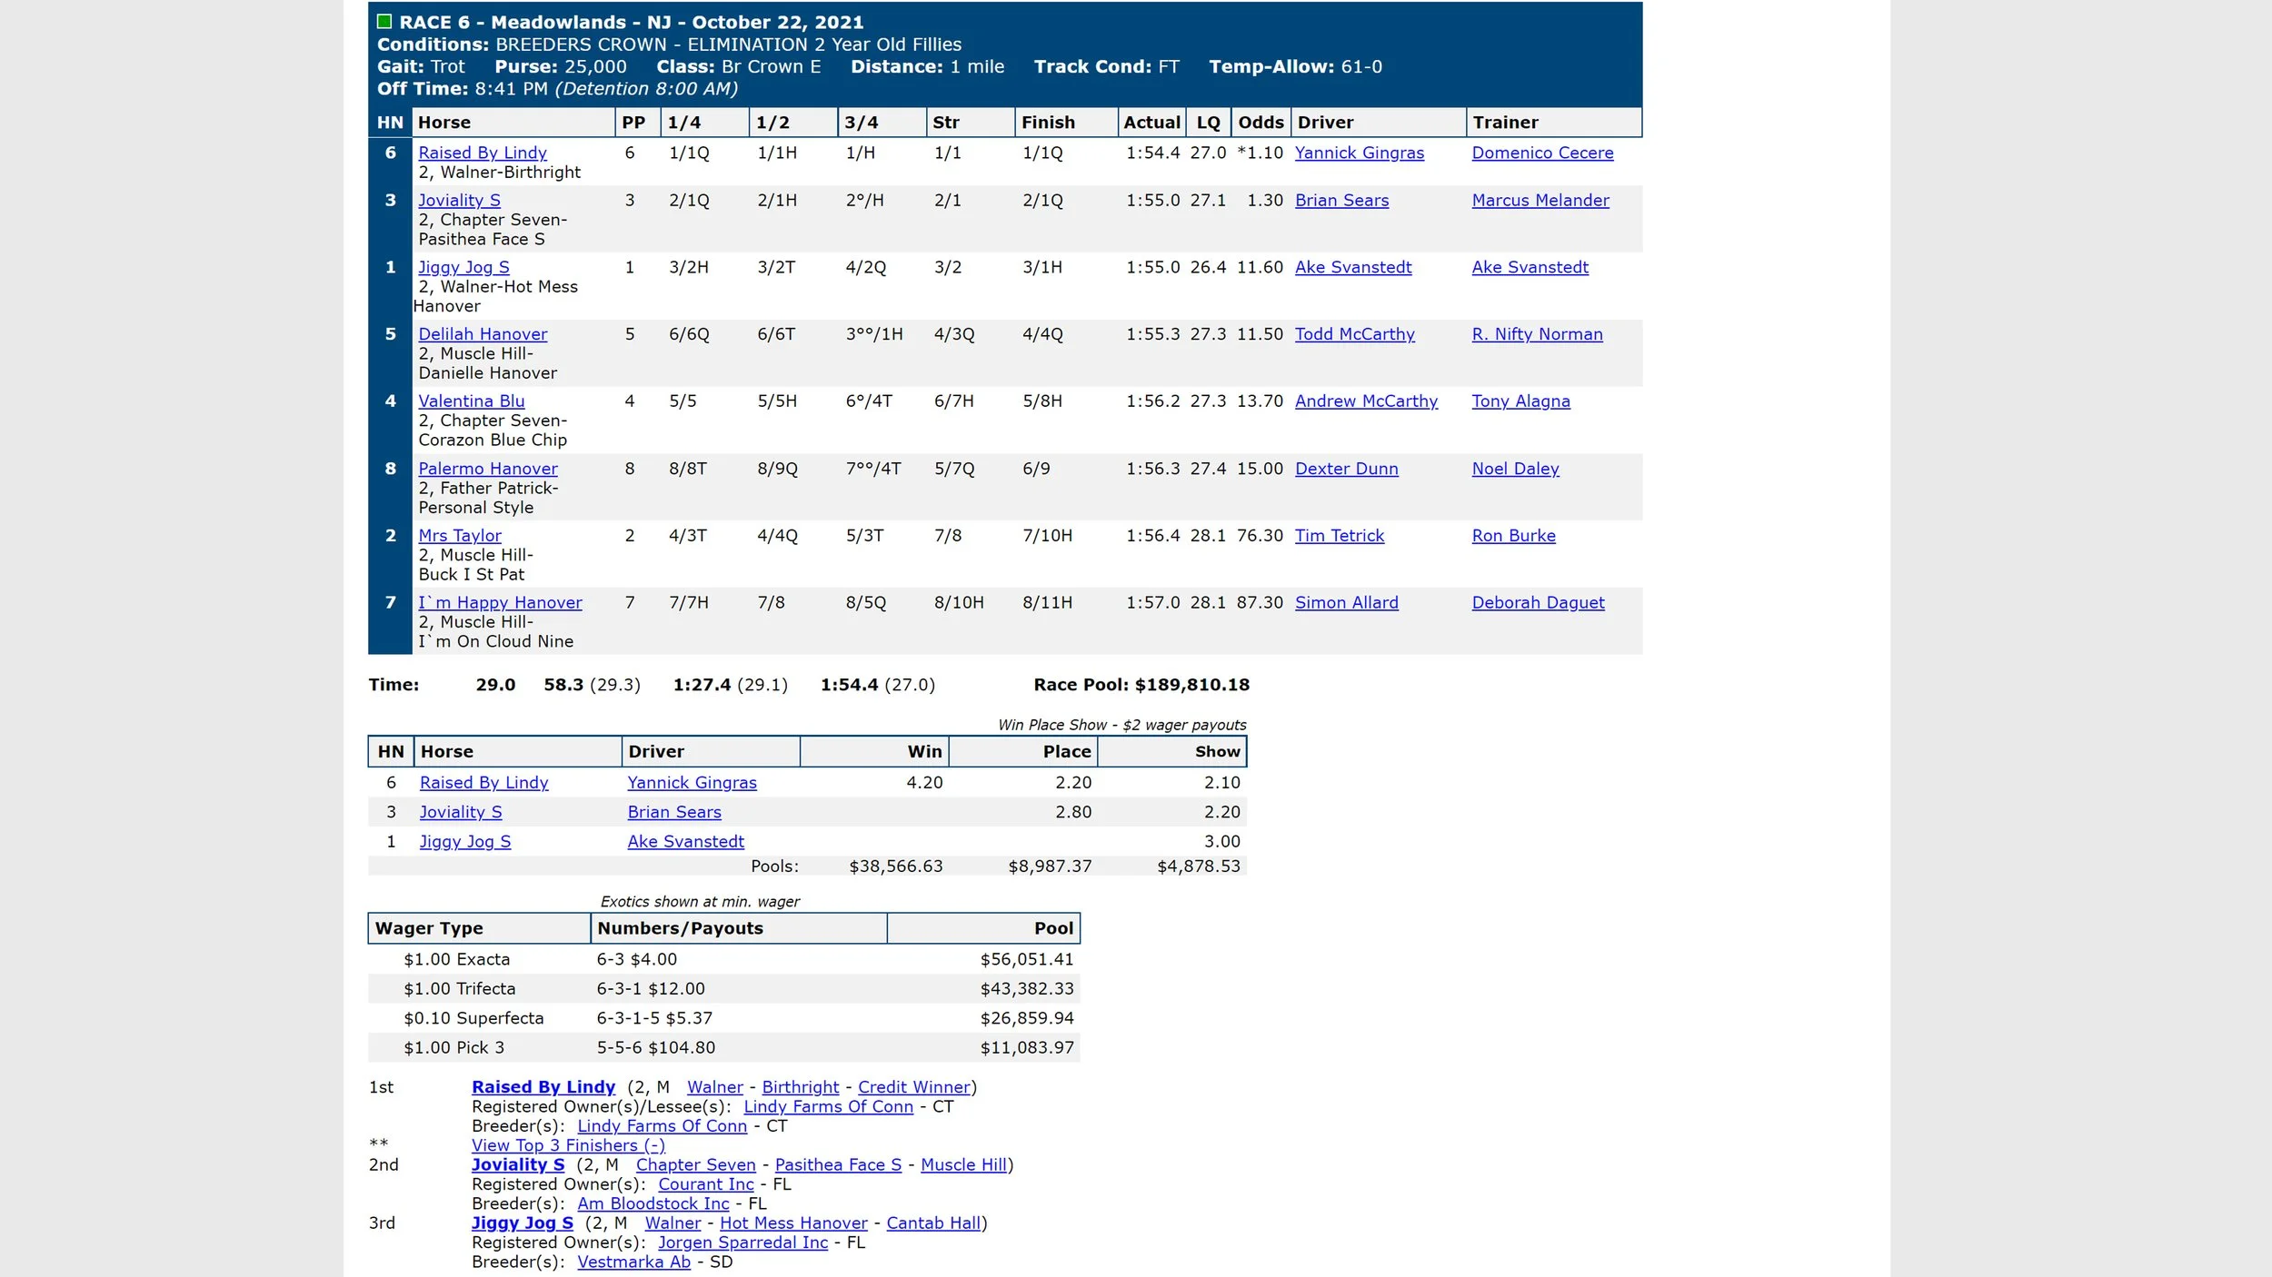Viewport: 2272px width, 1277px height.
Task: Open dam Birthright link
Action: pyautogui.click(x=801, y=1087)
